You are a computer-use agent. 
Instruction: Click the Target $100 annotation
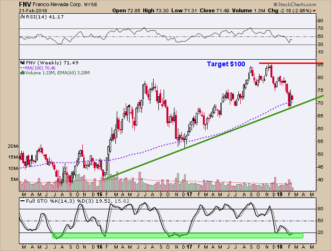click(x=226, y=64)
